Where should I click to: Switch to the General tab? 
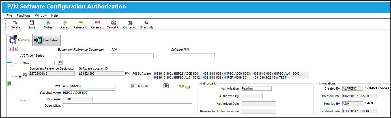coord(20,40)
